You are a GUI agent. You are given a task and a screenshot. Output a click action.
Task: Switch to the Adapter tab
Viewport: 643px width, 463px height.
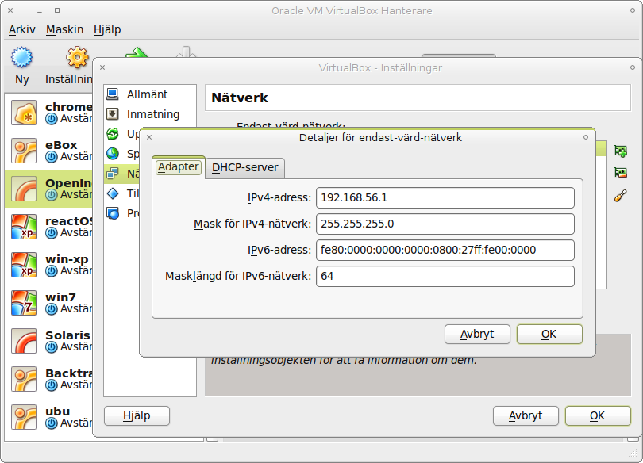click(x=178, y=166)
